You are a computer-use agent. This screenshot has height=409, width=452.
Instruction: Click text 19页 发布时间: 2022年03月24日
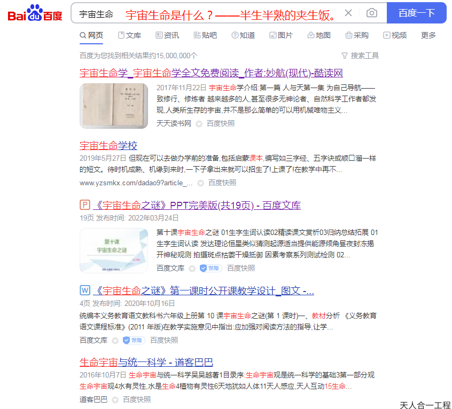pyautogui.click(x=129, y=218)
